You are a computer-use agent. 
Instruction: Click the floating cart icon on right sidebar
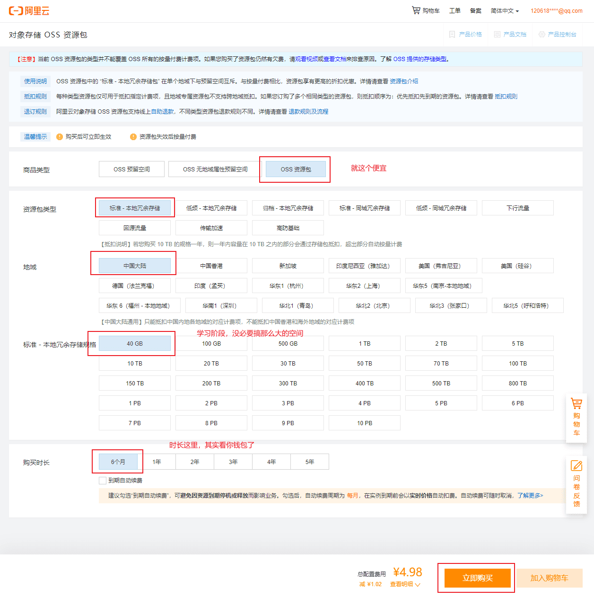(577, 404)
